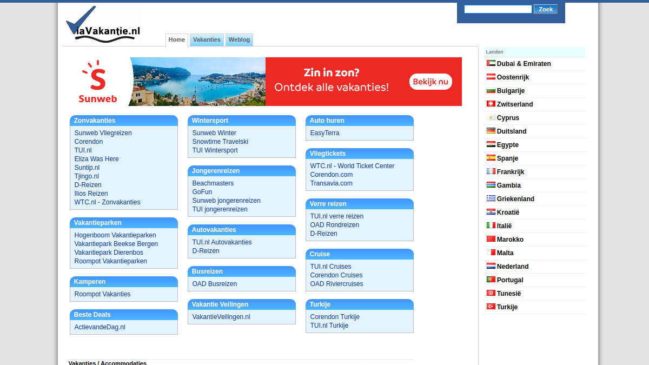Click the Zoek search button

point(546,9)
